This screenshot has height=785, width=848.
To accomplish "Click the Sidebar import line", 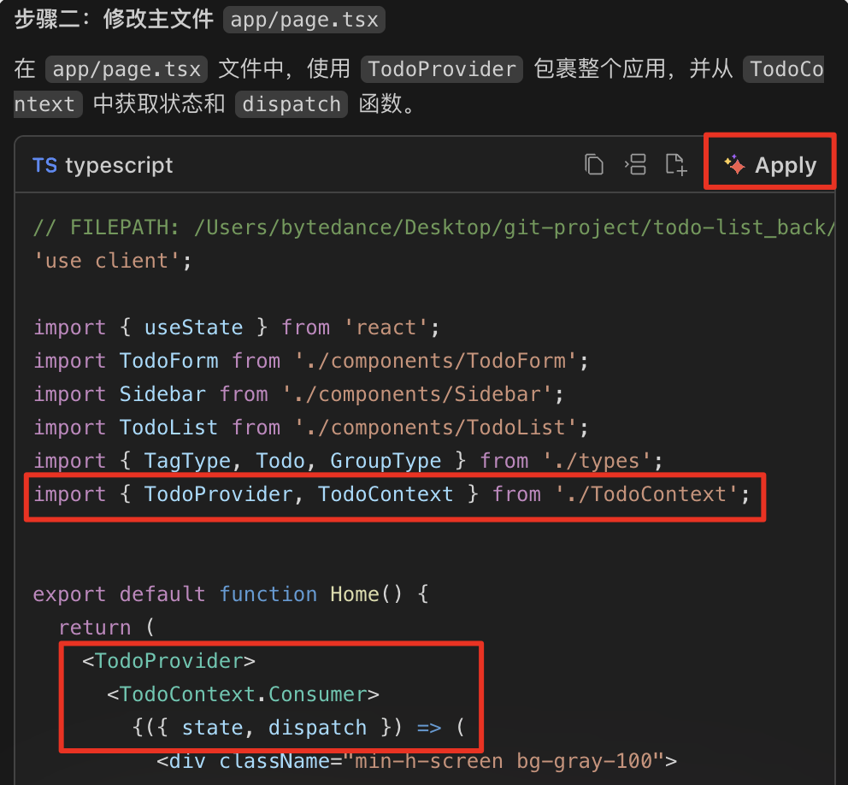I will click(x=298, y=394).
